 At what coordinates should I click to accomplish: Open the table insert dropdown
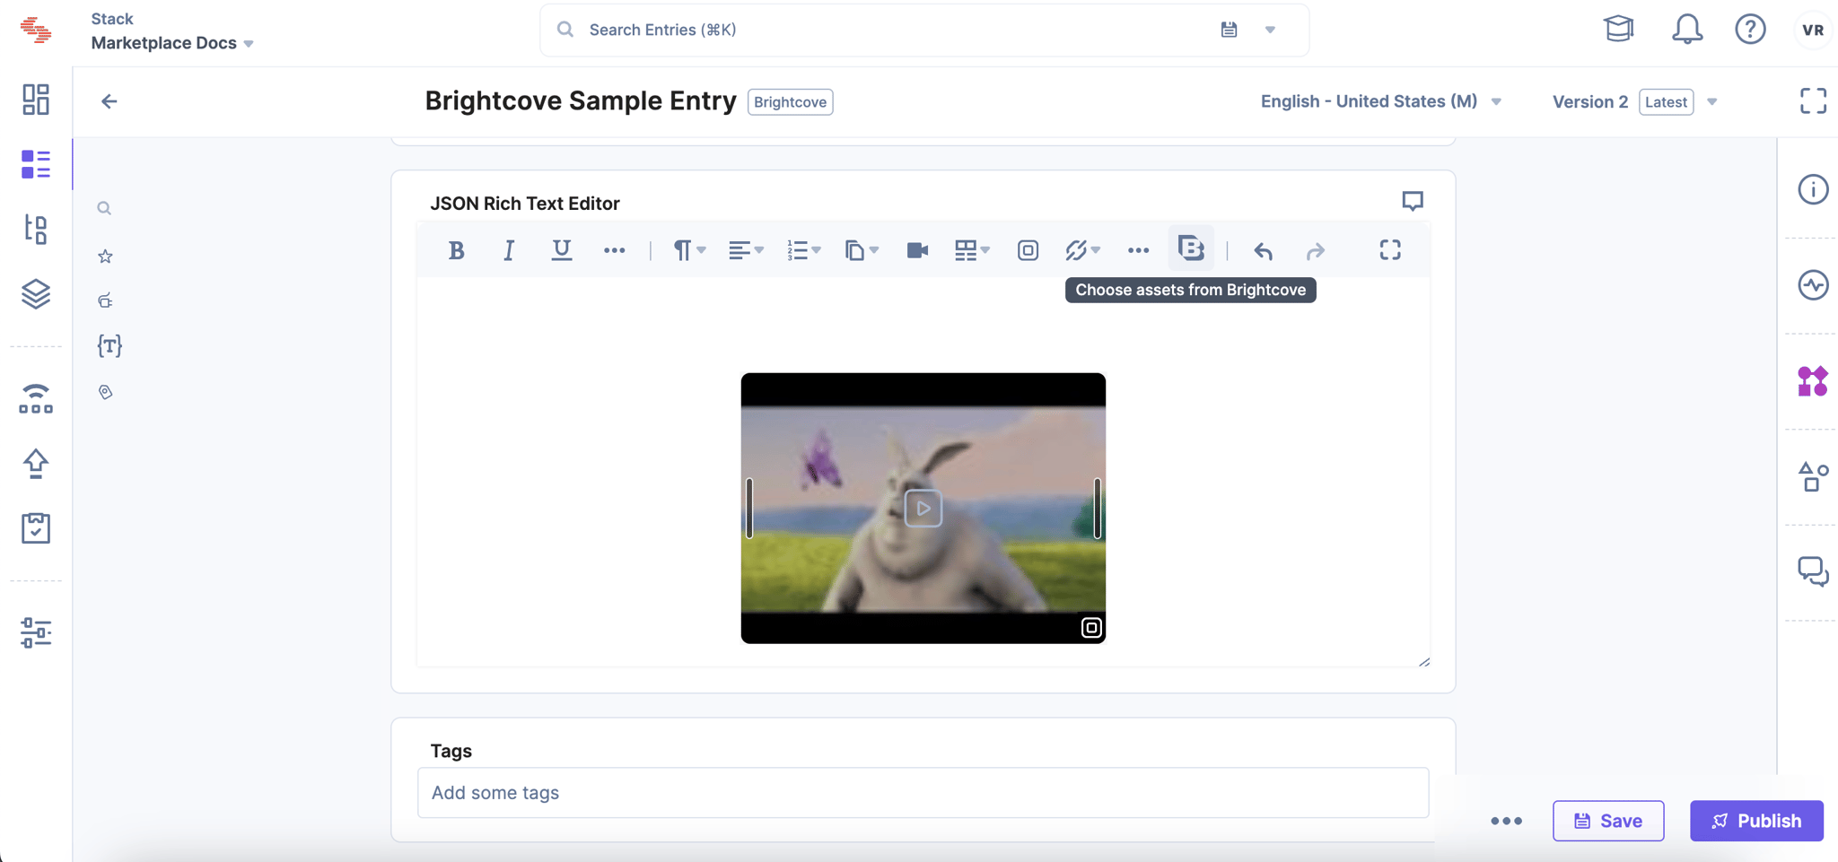pos(972,250)
